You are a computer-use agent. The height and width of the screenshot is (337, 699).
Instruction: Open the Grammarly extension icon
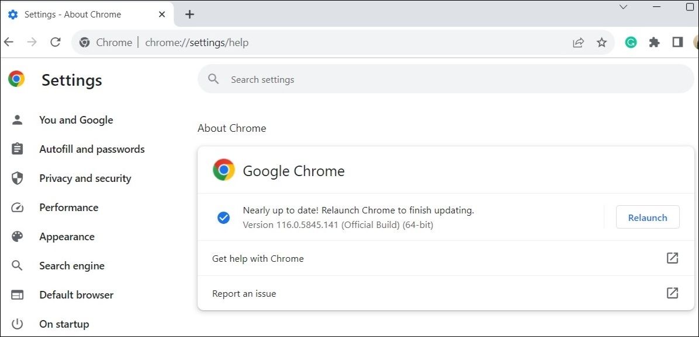pyautogui.click(x=631, y=42)
